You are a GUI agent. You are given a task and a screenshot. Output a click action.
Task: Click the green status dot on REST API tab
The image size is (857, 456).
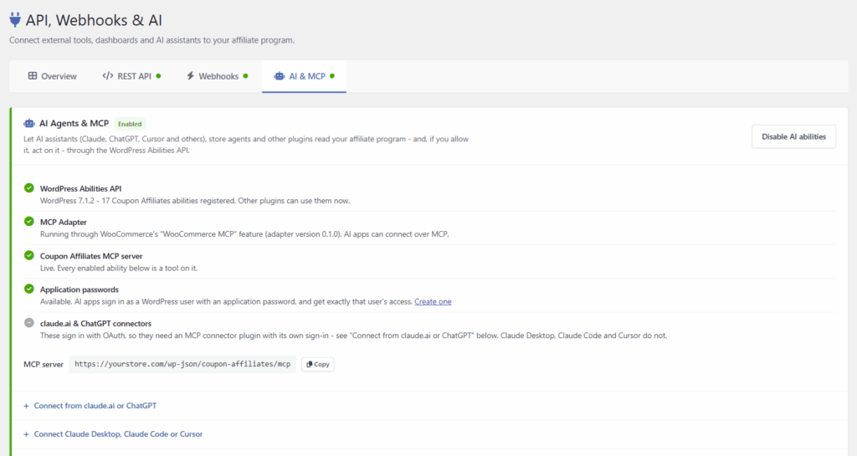coord(158,76)
